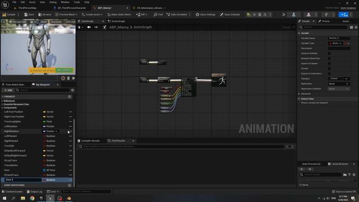The image size is (359, 202).
Task: Open the Diff dropdown
Action: pos(141,15)
